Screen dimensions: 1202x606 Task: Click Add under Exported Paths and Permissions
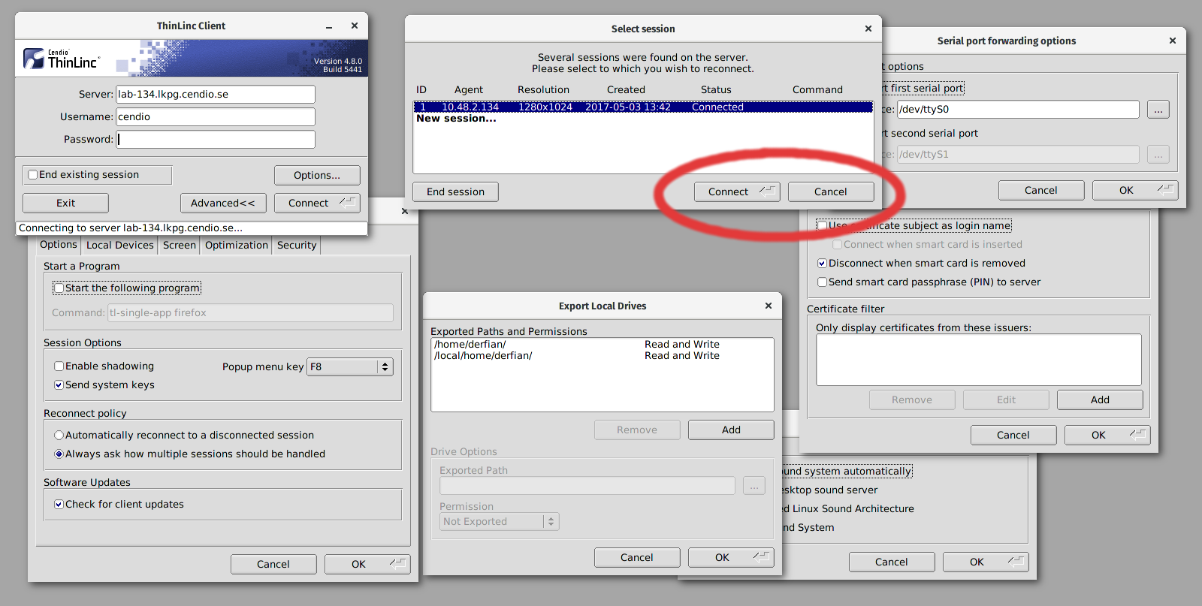click(x=731, y=430)
